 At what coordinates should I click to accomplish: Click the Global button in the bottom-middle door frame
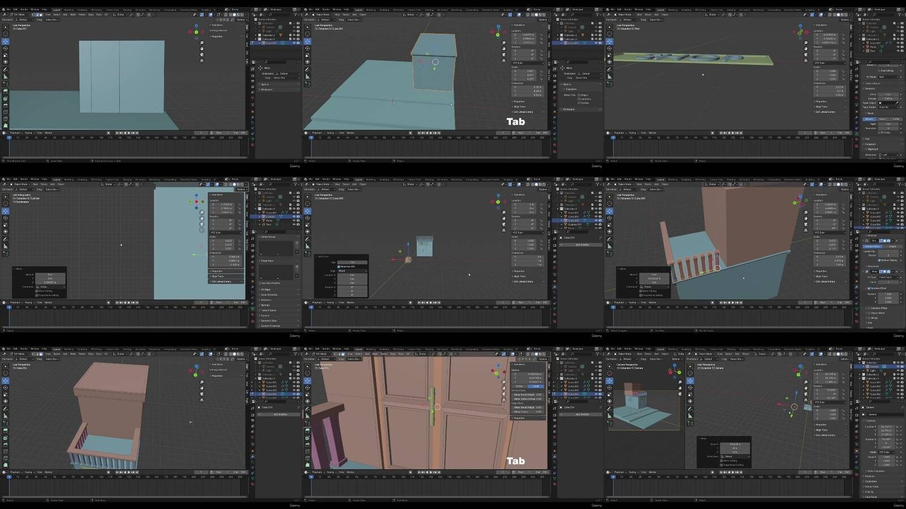tap(519, 386)
